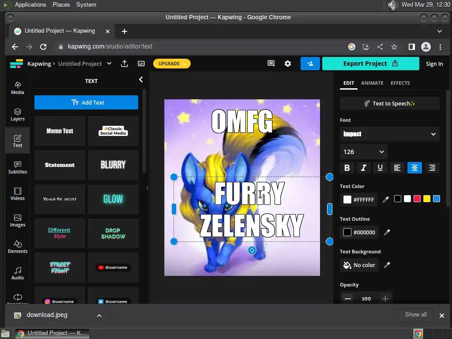Expand the Untitled Project name dropdown
The width and height of the screenshot is (452, 339).
coord(109,64)
